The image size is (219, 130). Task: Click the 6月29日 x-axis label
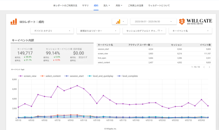(x=202, y=120)
